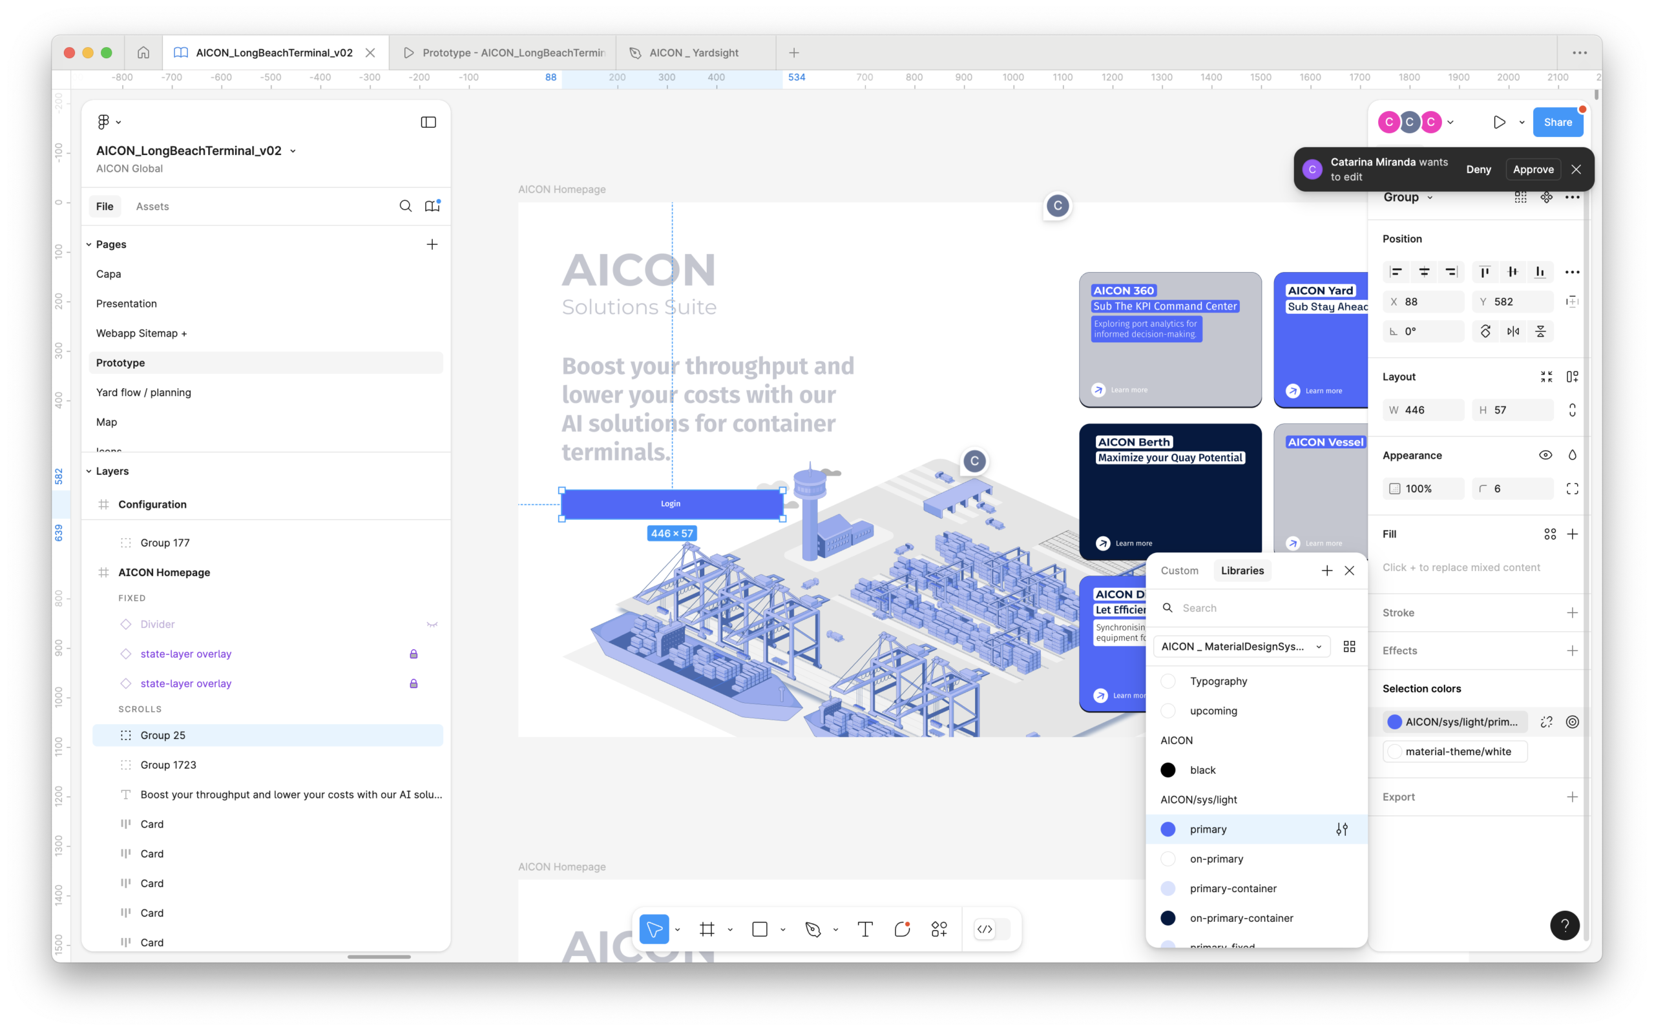
Task: Collapse the Pages section
Action: (x=89, y=244)
